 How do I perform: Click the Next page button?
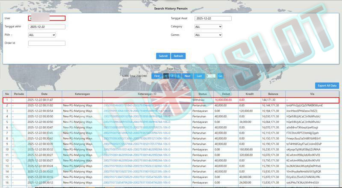(x=187, y=76)
